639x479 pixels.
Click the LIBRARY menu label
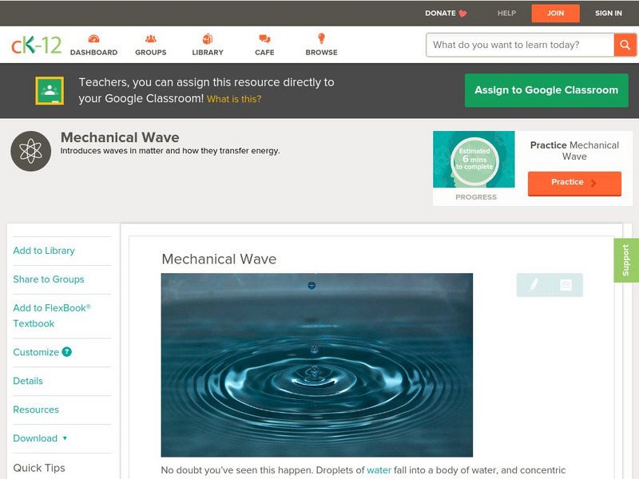(x=208, y=53)
